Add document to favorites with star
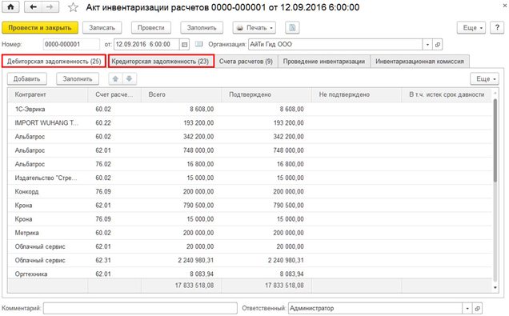Image resolution: width=509 pixels, height=316 pixels. 73,7
